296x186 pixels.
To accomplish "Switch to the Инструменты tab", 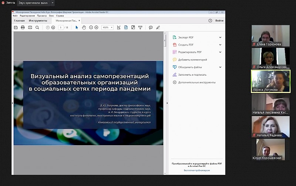I will 38,21.
